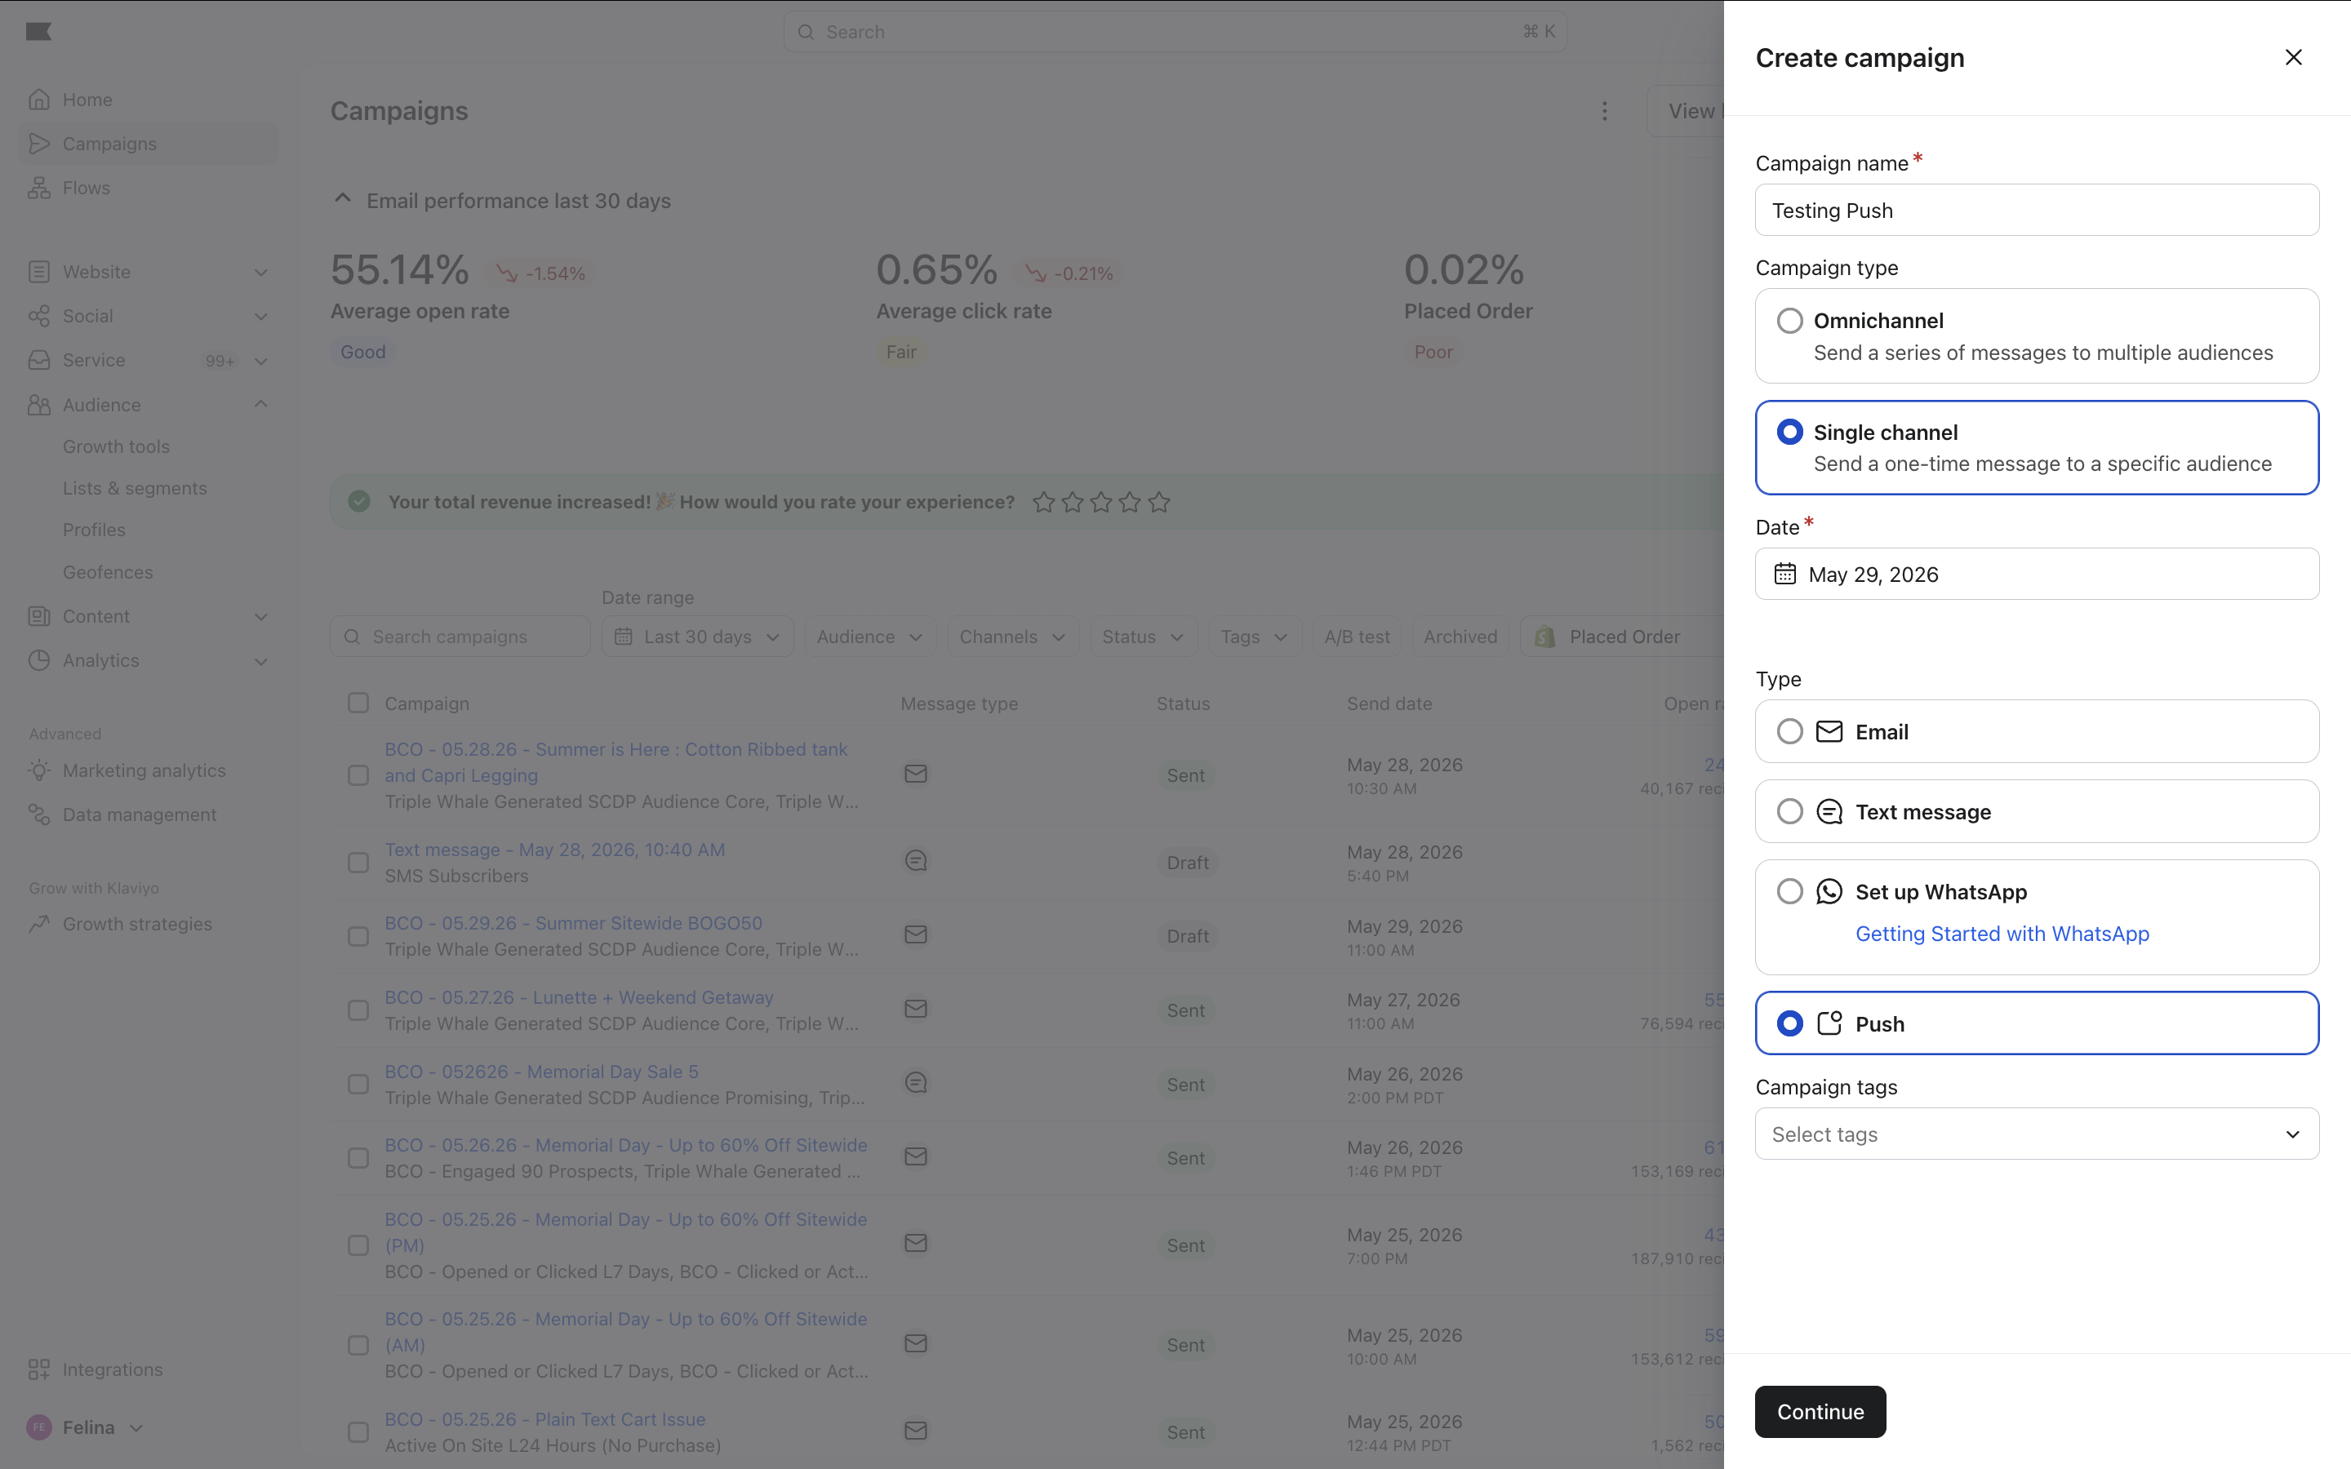Click the Home house icon in sidebar

(39, 99)
